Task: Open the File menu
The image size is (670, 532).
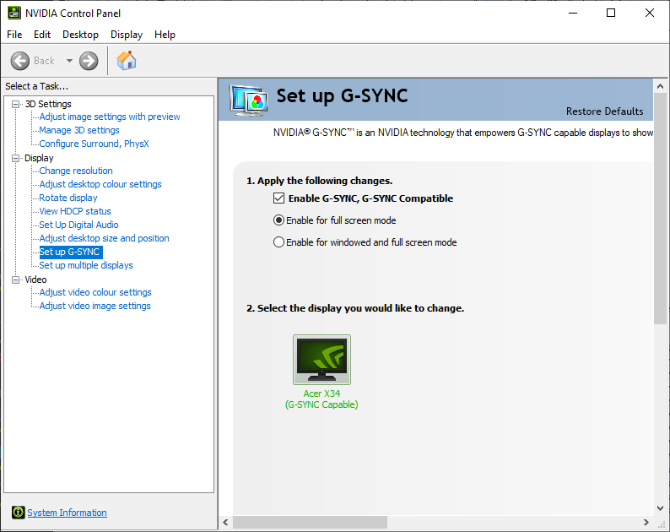Action: pos(14,35)
